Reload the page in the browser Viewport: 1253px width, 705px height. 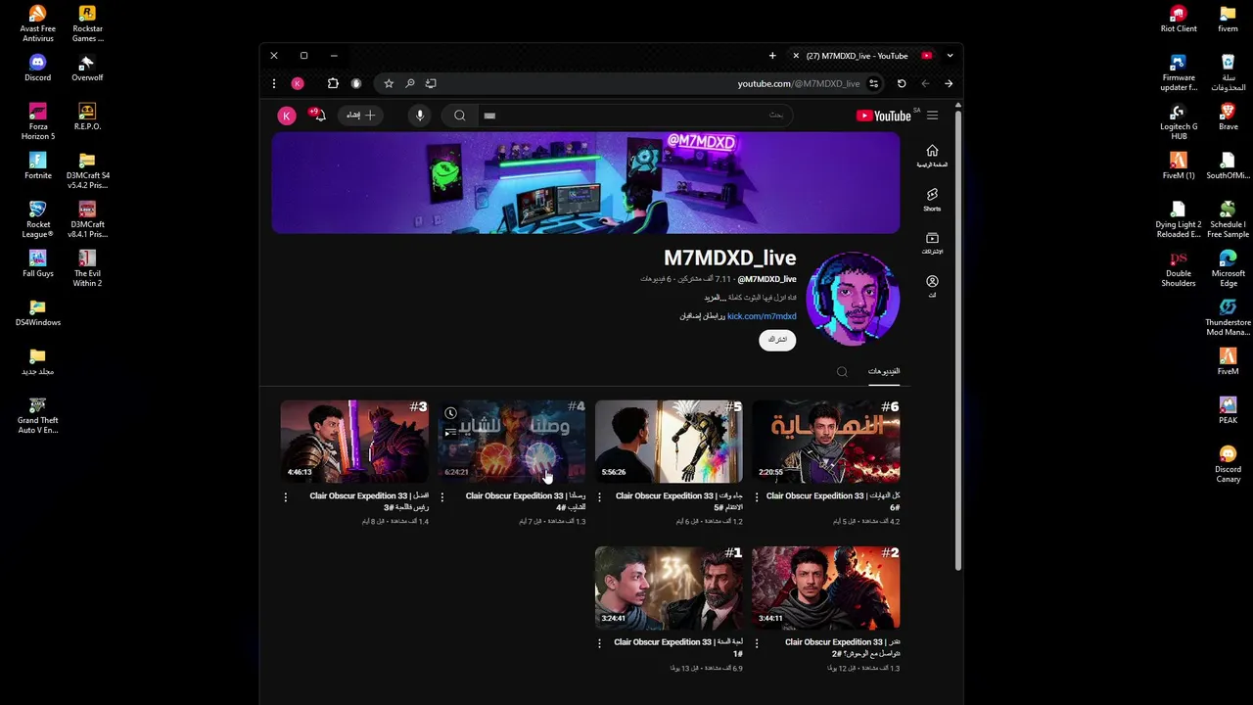902,84
